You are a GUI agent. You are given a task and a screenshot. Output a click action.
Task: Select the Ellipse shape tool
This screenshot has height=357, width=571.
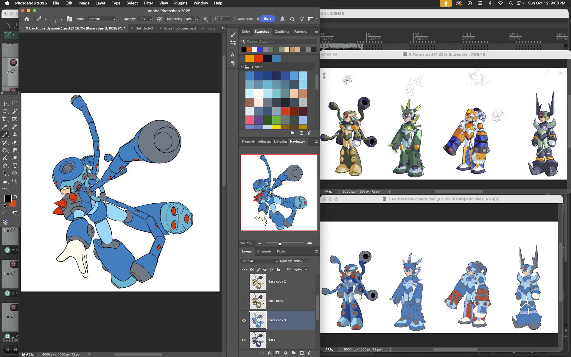15,173
